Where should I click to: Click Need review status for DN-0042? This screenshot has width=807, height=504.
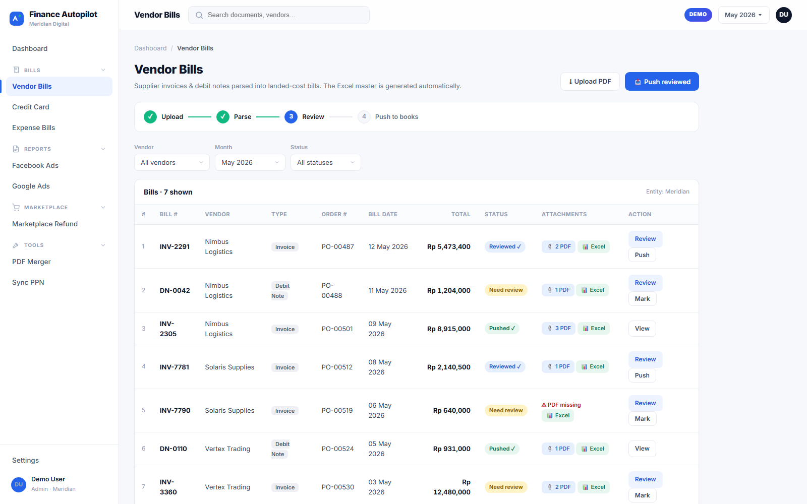506,290
